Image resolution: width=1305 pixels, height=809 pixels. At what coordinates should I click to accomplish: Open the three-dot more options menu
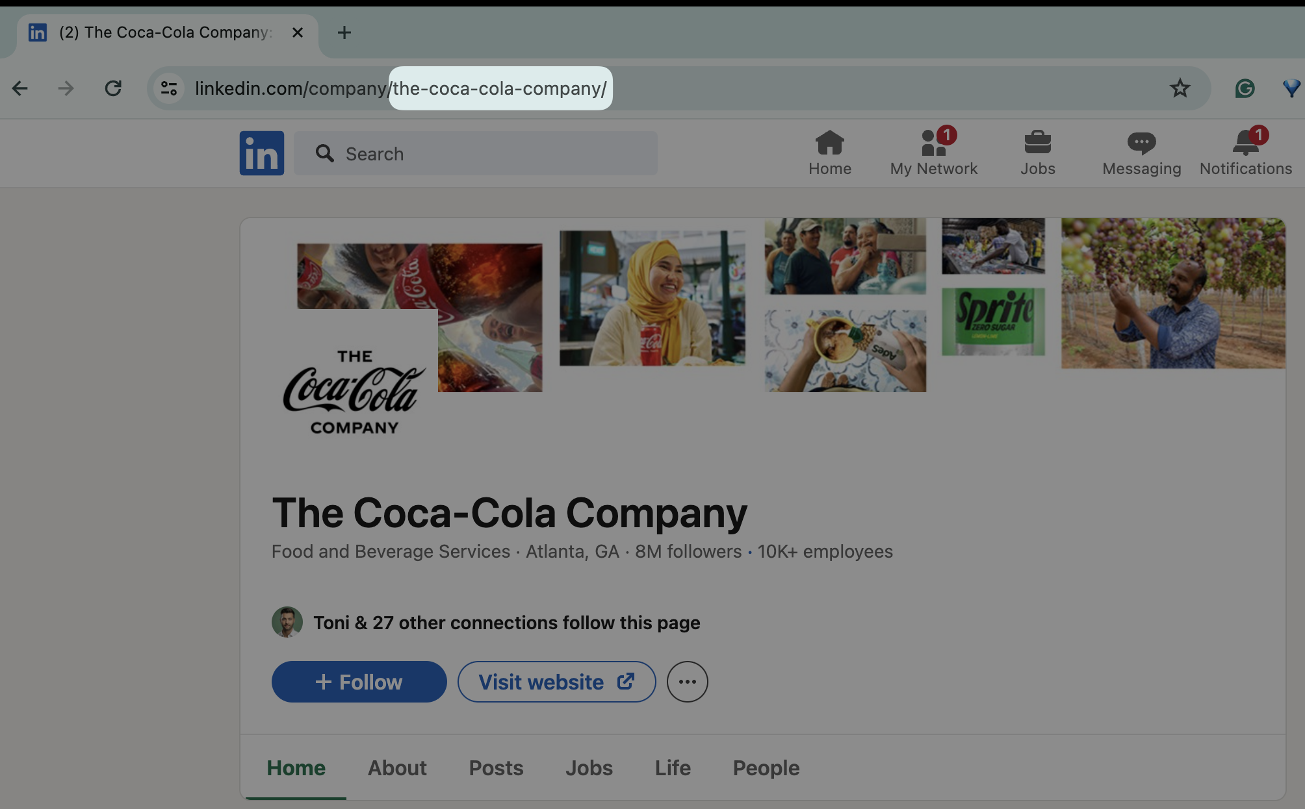click(x=687, y=682)
